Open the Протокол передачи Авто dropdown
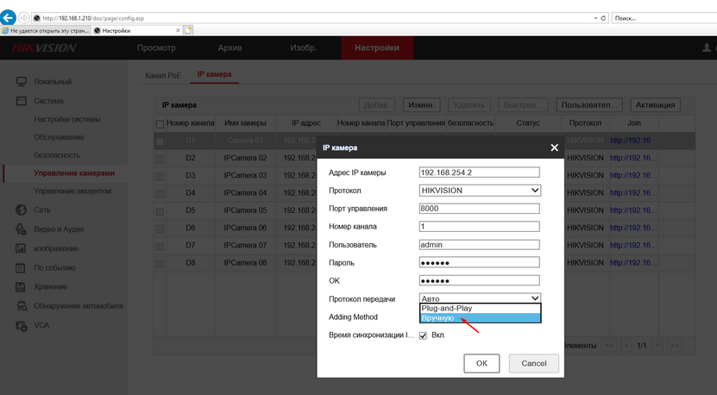The height and width of the screenshot is (395, 717). point(480,298)
